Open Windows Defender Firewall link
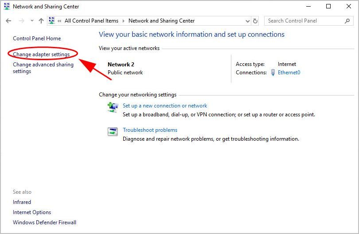 44,222
